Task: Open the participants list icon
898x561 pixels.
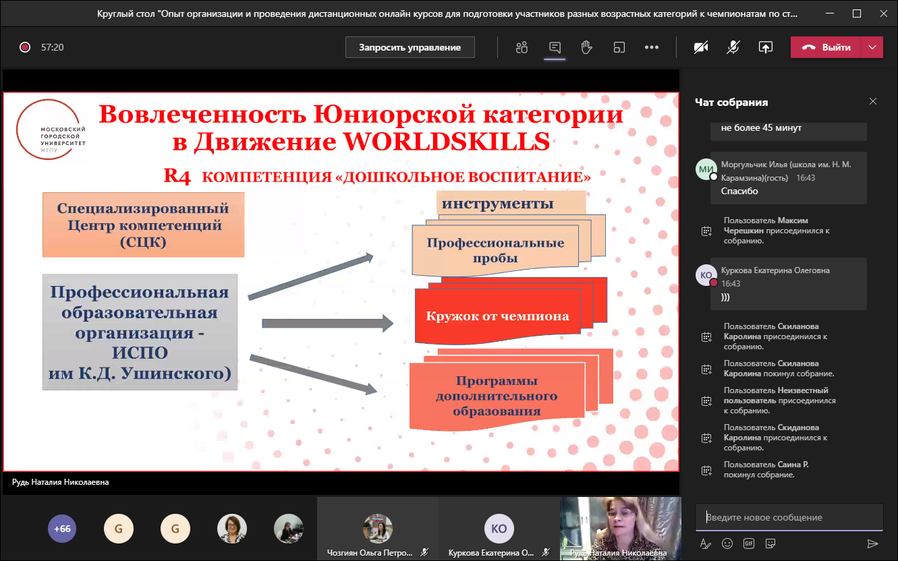Action: 521,47
